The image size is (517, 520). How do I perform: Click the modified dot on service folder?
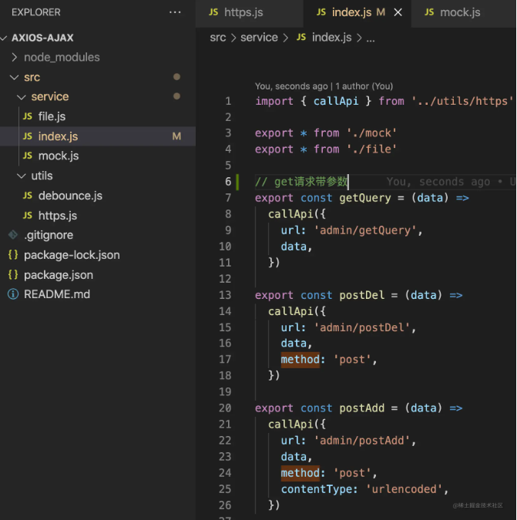tap(176, 96)
